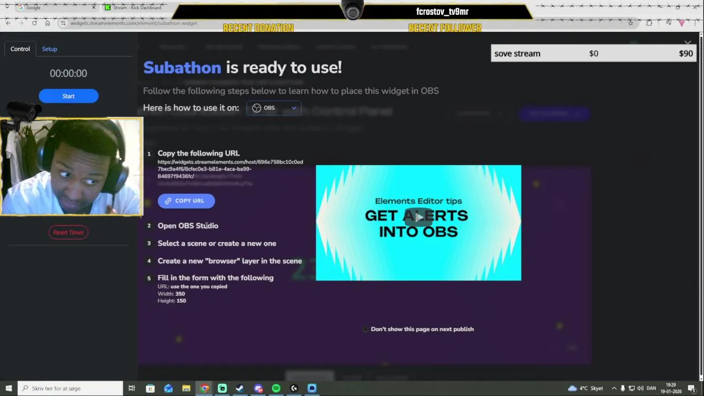View site information icon in address bar
Screen dimensions: 704x396
[x=63, y=23]
